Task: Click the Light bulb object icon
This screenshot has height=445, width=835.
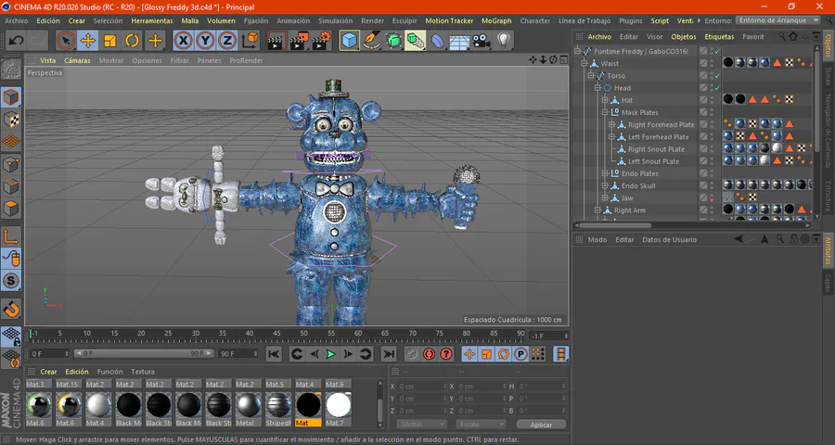Action: pos(504,40)
